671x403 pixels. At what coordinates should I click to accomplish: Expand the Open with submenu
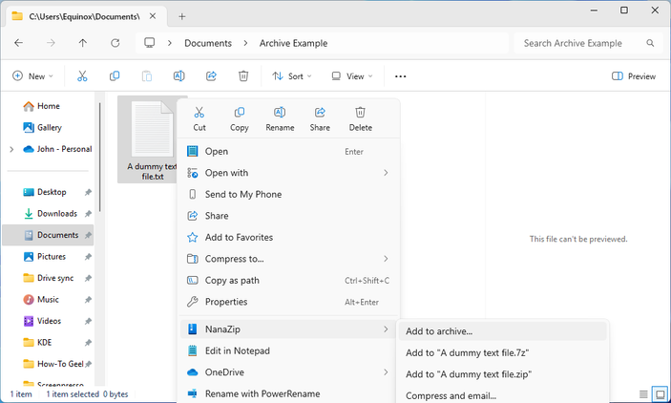click(288, 173)
